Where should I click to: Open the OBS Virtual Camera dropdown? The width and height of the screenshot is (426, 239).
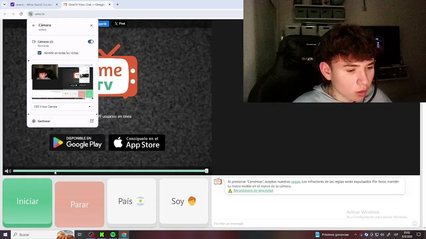[x=62, y=107]
